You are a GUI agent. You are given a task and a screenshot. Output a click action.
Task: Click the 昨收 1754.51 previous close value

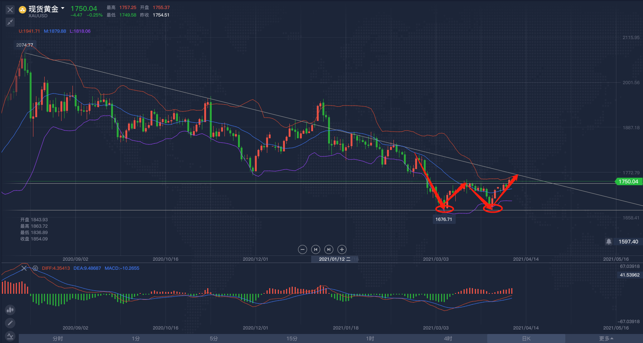coord(155,15)
